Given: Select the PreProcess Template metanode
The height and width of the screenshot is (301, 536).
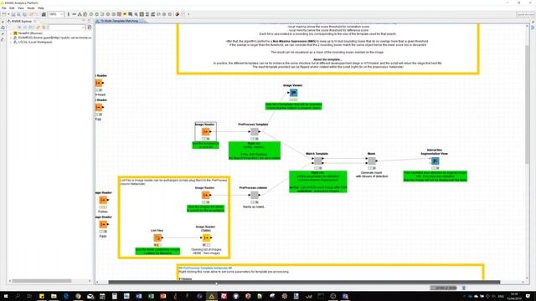Looking at the screenshot, I should point(255,132).
